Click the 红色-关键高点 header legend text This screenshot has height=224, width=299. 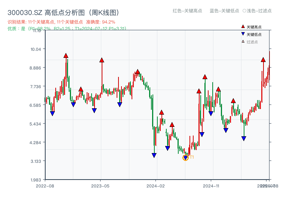tap(187, 11)
